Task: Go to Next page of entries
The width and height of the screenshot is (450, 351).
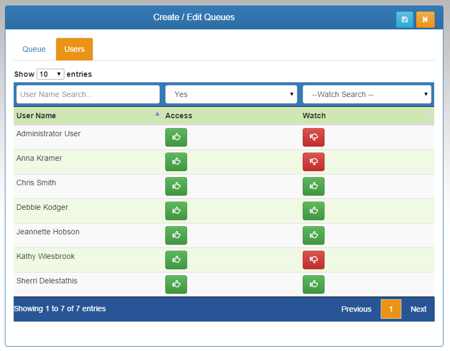Action: (418, 309)
